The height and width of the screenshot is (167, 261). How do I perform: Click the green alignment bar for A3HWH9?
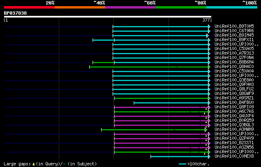pos(153,130)
